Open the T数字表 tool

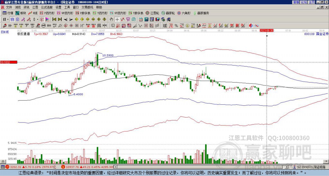click(136, 13)
